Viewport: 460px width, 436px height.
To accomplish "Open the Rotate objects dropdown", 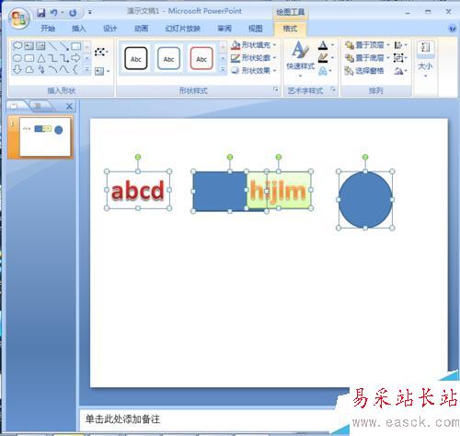I will click(400, 71).
